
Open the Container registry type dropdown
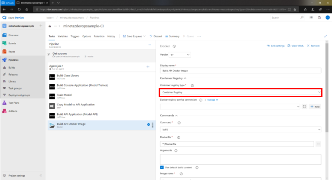tap(240, 92)
